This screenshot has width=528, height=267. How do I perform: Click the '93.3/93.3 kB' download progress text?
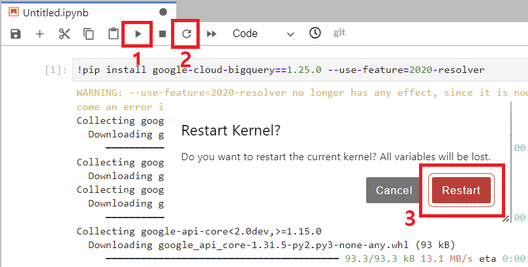[379, 259]
